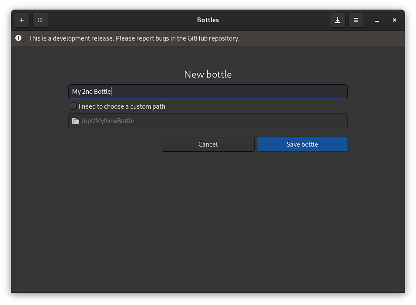Close the Bottles window

click(x=395, y=20)
